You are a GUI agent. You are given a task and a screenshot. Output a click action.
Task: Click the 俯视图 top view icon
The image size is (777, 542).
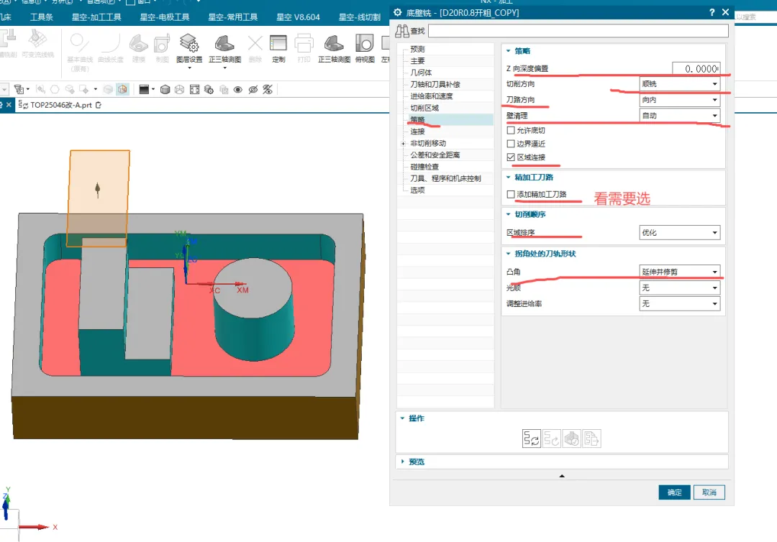coord(364,43)
